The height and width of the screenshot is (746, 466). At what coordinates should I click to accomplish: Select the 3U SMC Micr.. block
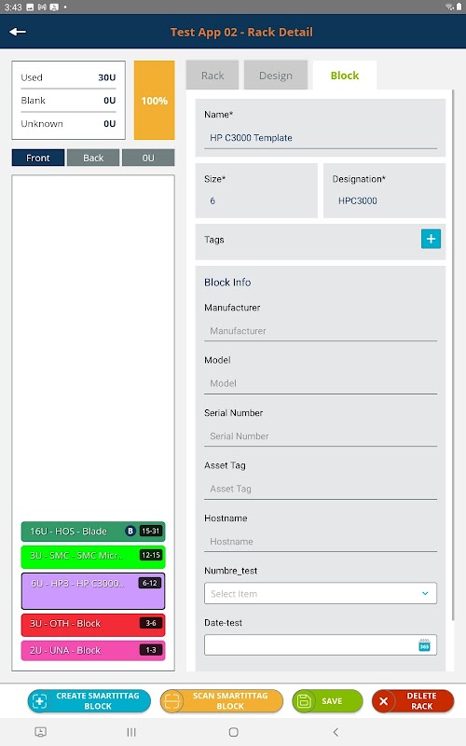coord(93,557)
